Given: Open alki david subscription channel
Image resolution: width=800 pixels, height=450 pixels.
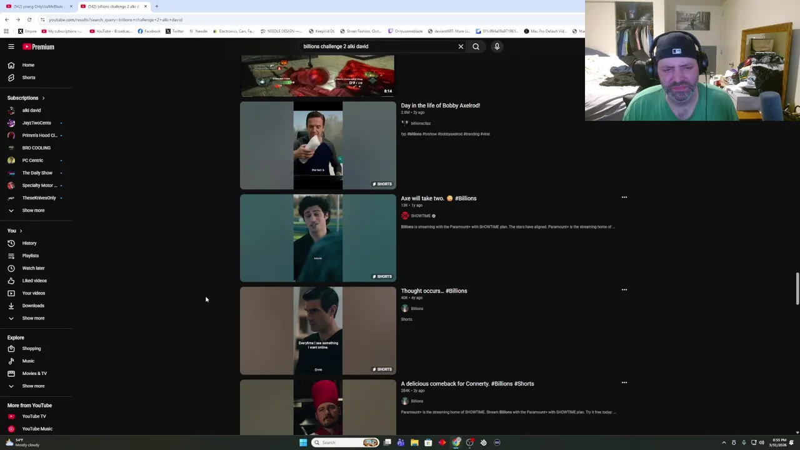Looking at the screenshot, I should [31, 111].
